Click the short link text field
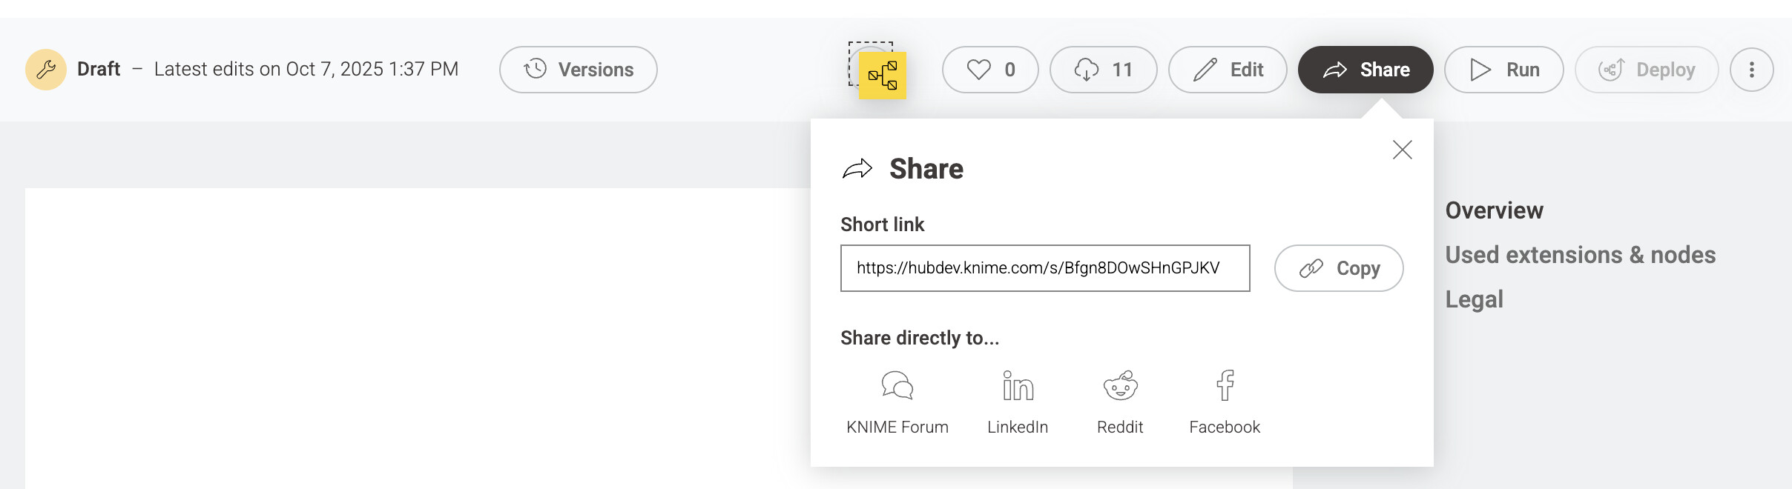Image resolution: width=1792 pixels, height=489 pixels. coord(1044,268)
